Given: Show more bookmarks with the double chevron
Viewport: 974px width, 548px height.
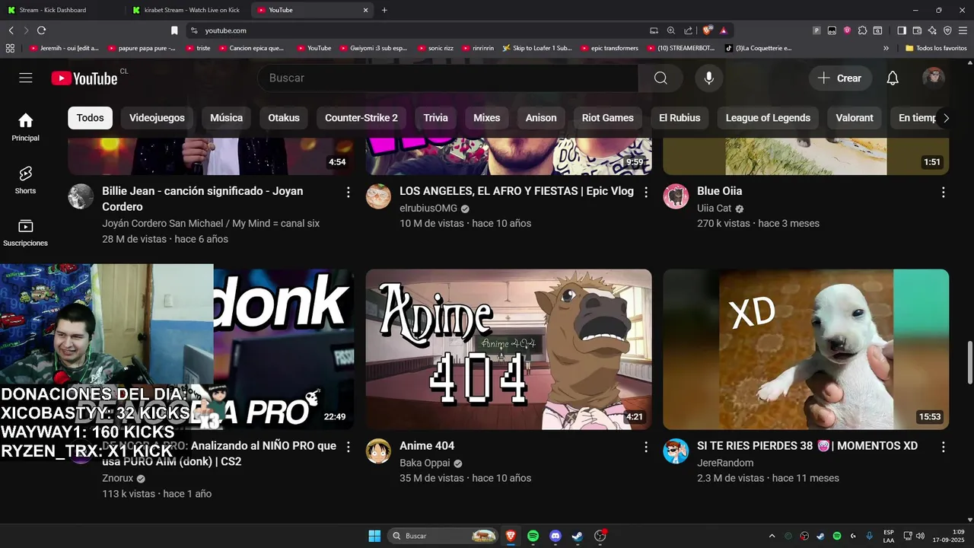Looking at the screenshot, I should 886,48.
